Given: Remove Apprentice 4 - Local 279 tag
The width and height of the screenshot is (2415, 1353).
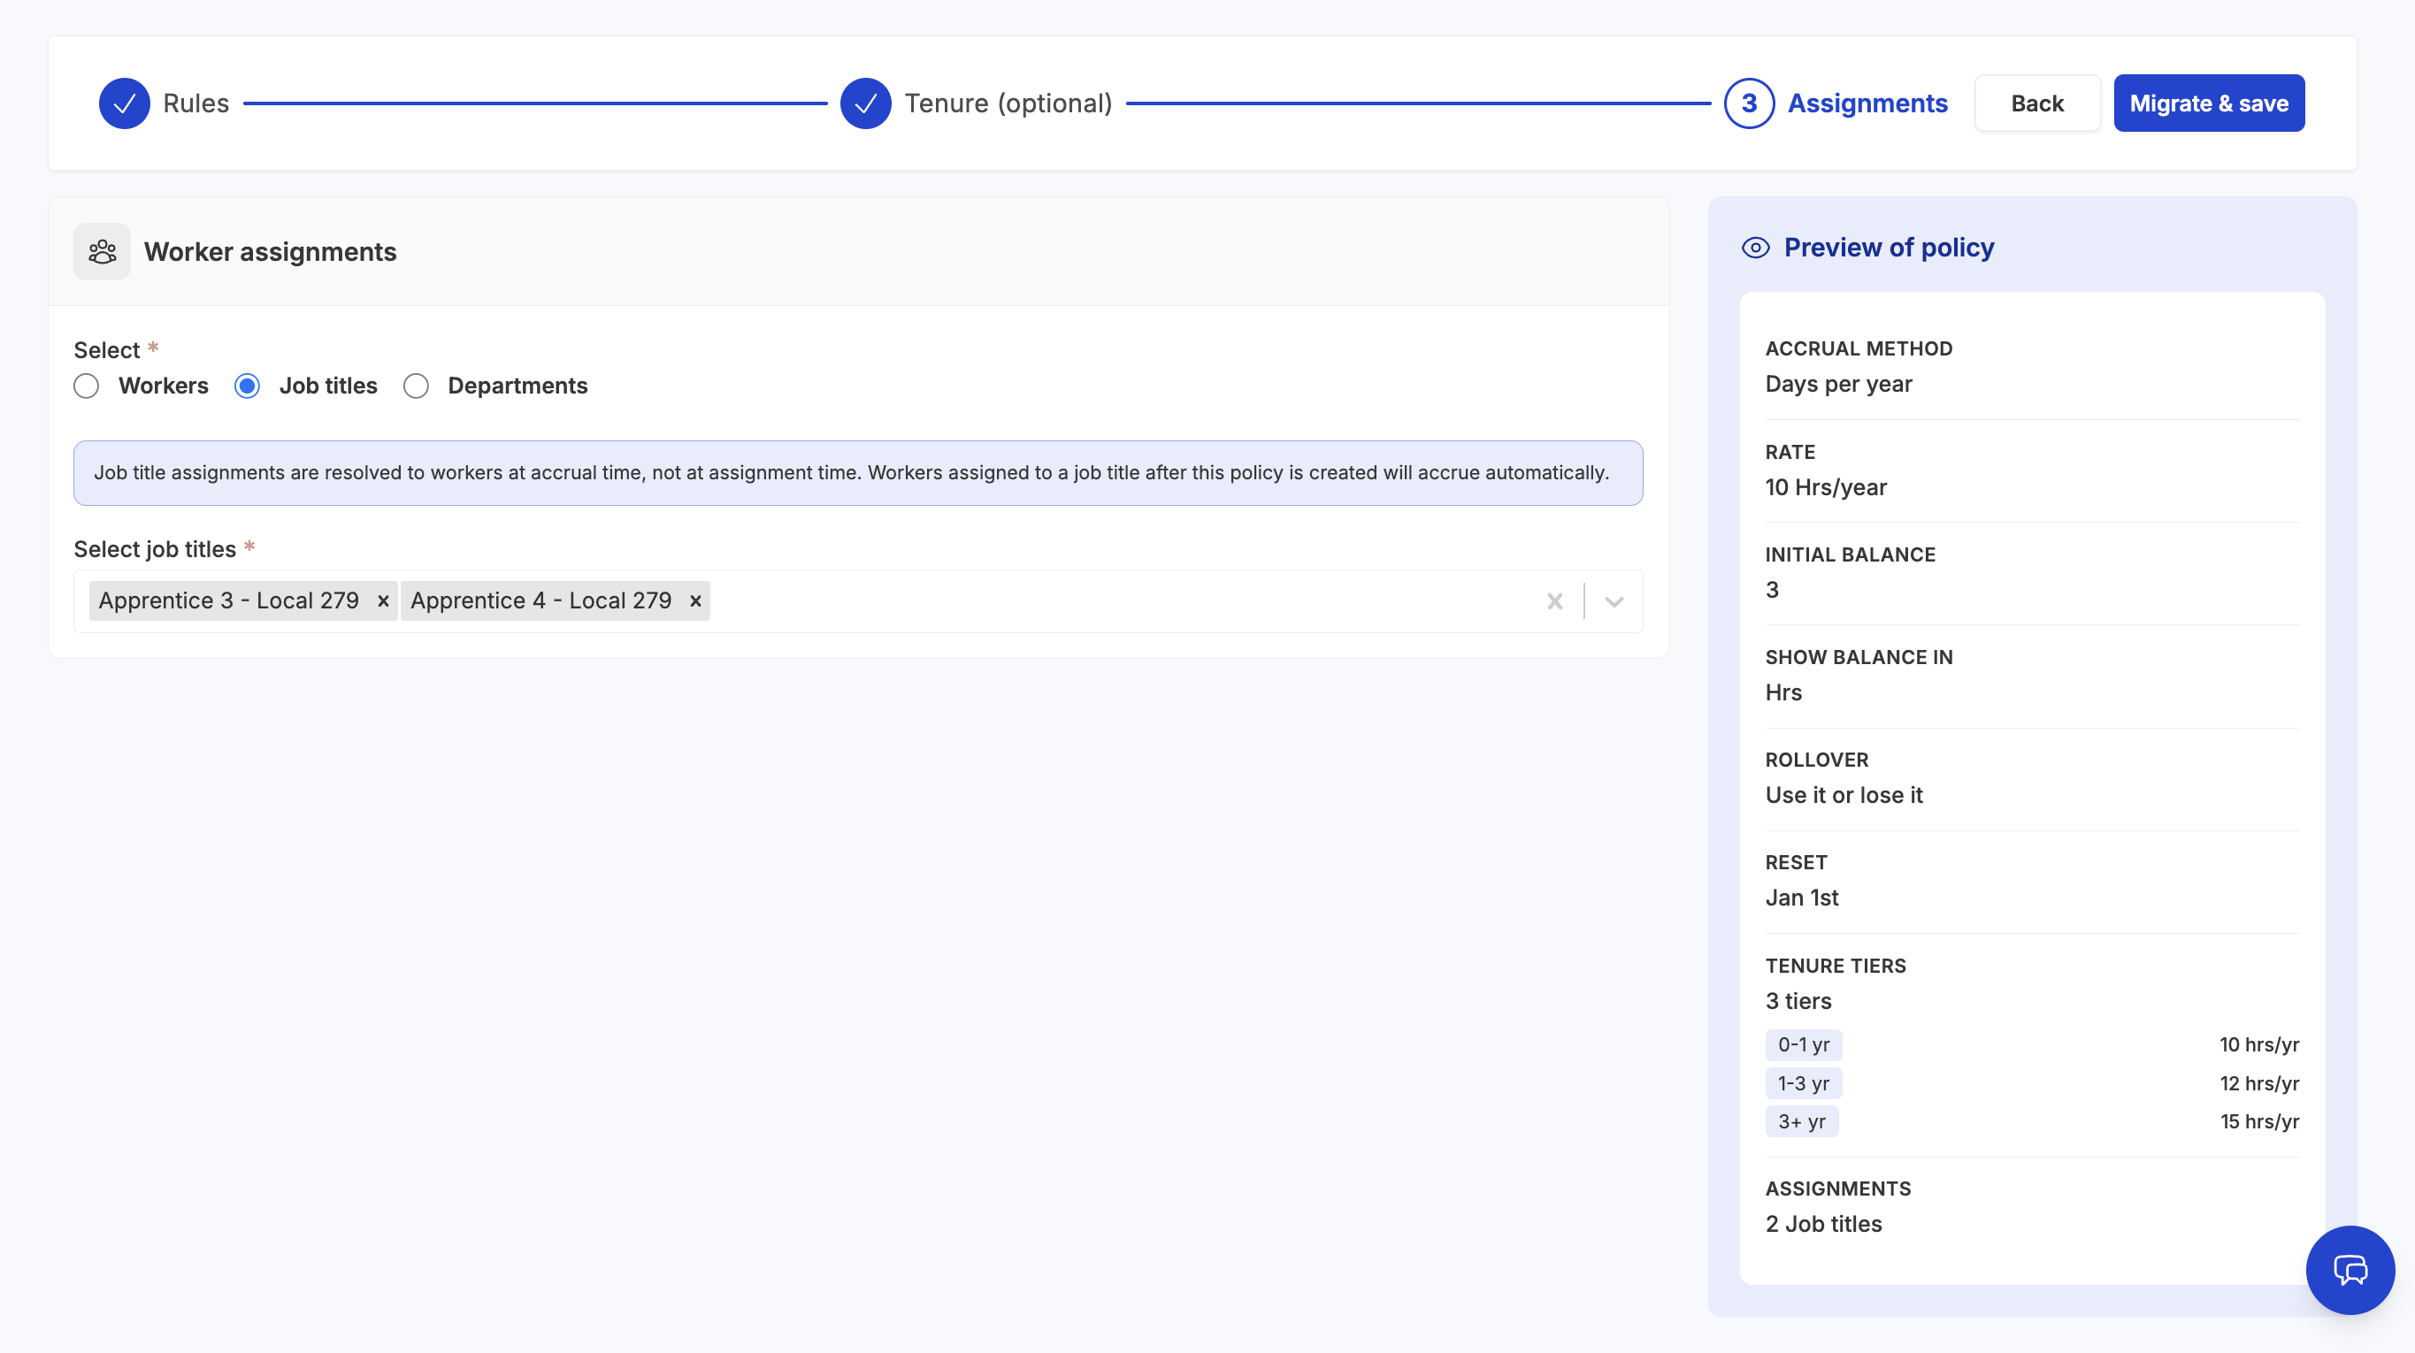Looking at the screenshot, I should [695, 600].
